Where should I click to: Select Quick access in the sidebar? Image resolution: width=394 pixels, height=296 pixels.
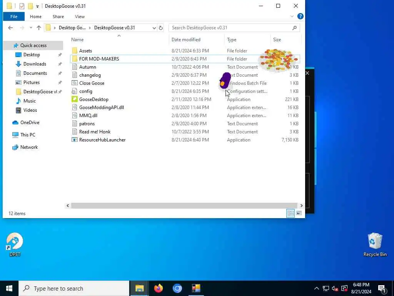coord(33,45)
